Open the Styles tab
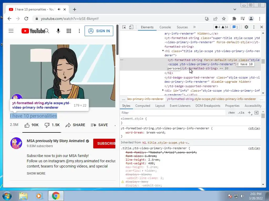This screenshot has width=269, height=201. 126,106
